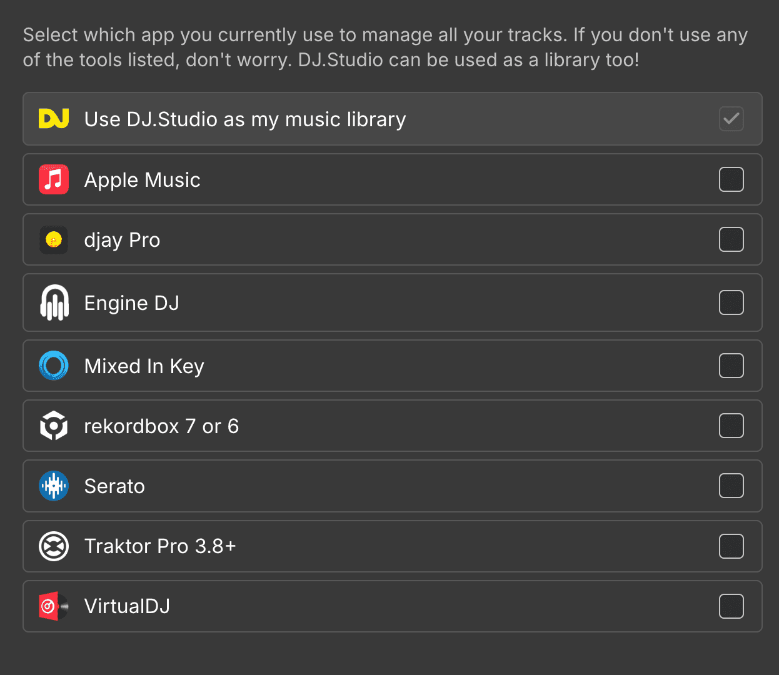
Task: Click the Apple Music icon
Action: point(53,179)
